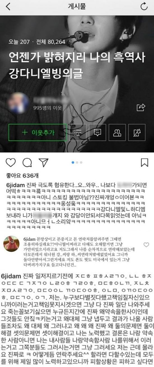The height and width of the screenshot is (367, 154).
Task: Tap the share icon beside 995명의 이웃
Action: coord(141,107)
